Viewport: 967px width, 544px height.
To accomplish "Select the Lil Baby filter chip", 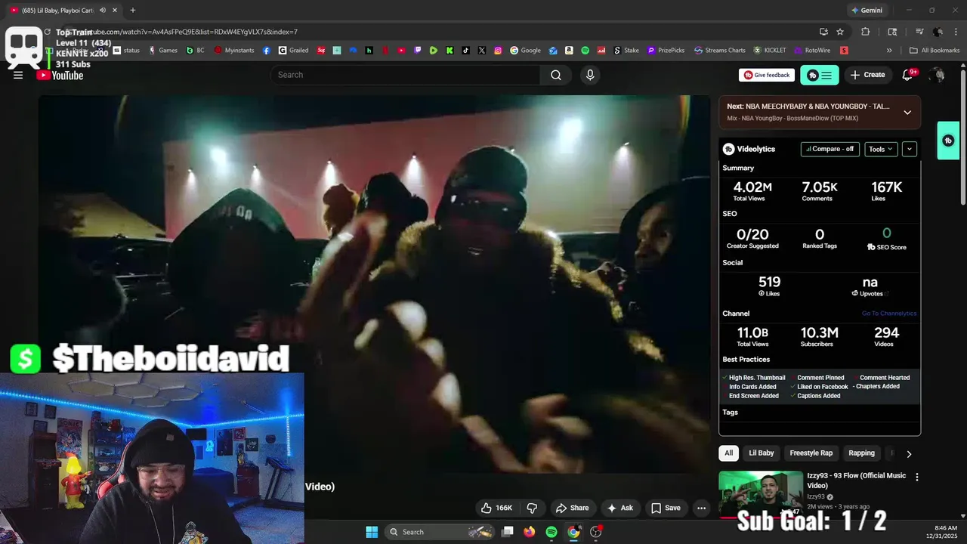I will (761, 453).
